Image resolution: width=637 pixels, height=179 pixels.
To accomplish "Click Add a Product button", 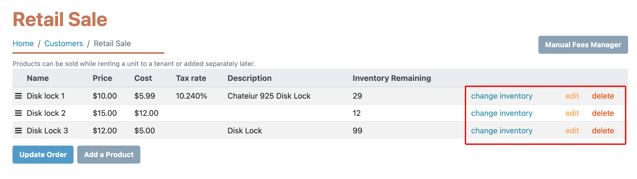I will coord(109,155).
